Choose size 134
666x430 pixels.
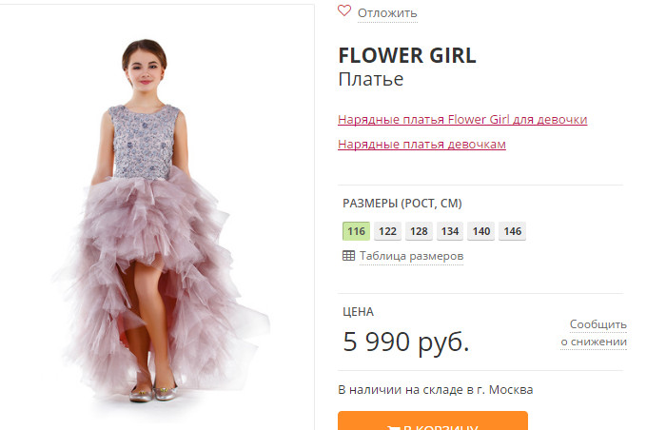pyautogui.click(x=450, y=231)
